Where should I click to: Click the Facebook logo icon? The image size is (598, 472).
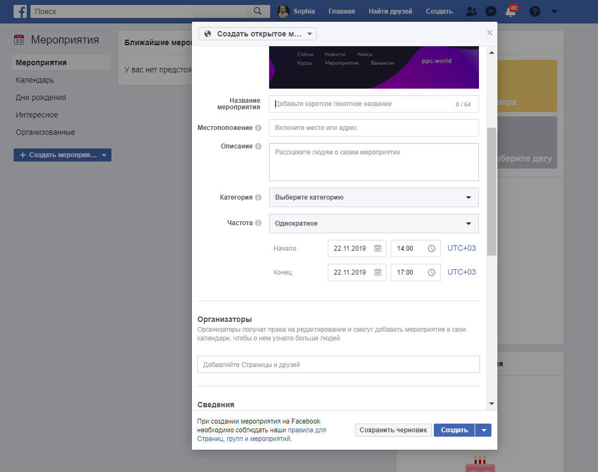20,11
